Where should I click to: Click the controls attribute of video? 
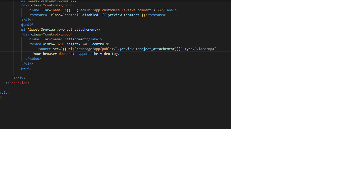(100, 44)
